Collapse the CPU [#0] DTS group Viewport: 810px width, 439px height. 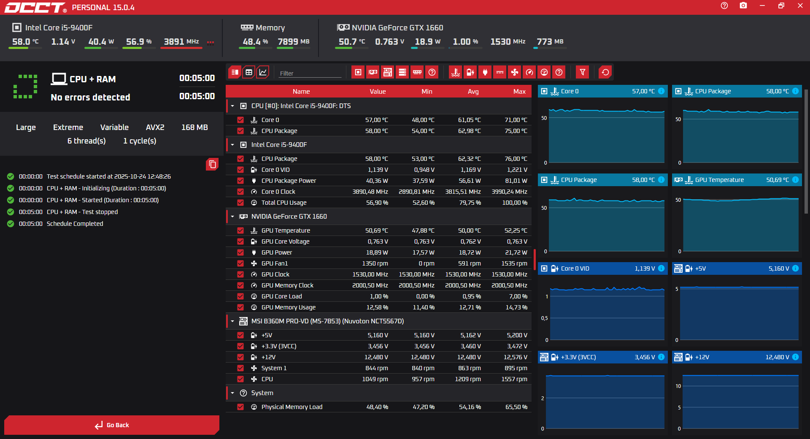point(232,106)
